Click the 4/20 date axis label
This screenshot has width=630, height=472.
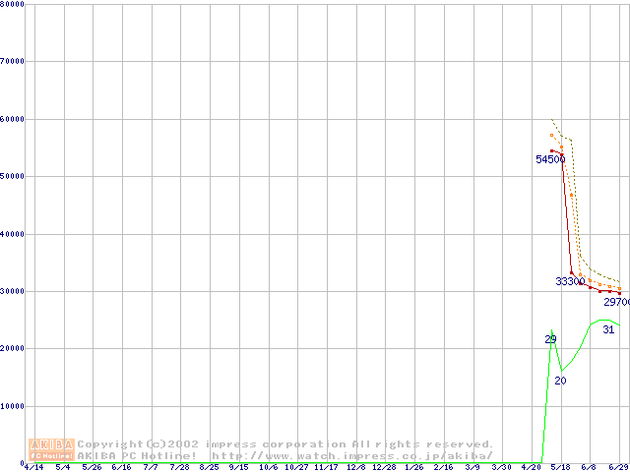click(x=531, y=468)
